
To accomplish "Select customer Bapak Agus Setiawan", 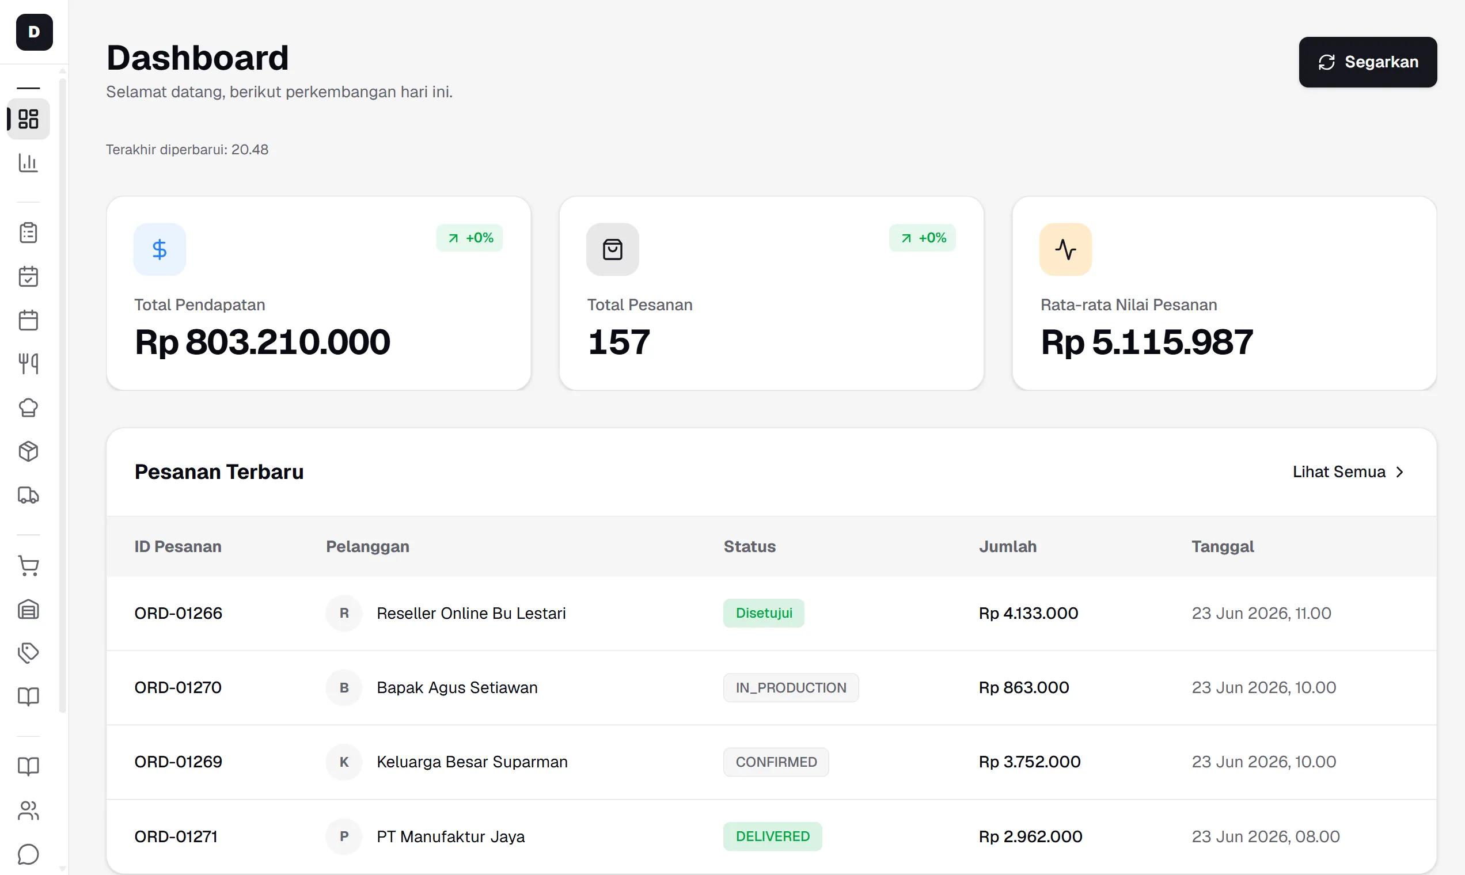I will (x=457, y=687).
